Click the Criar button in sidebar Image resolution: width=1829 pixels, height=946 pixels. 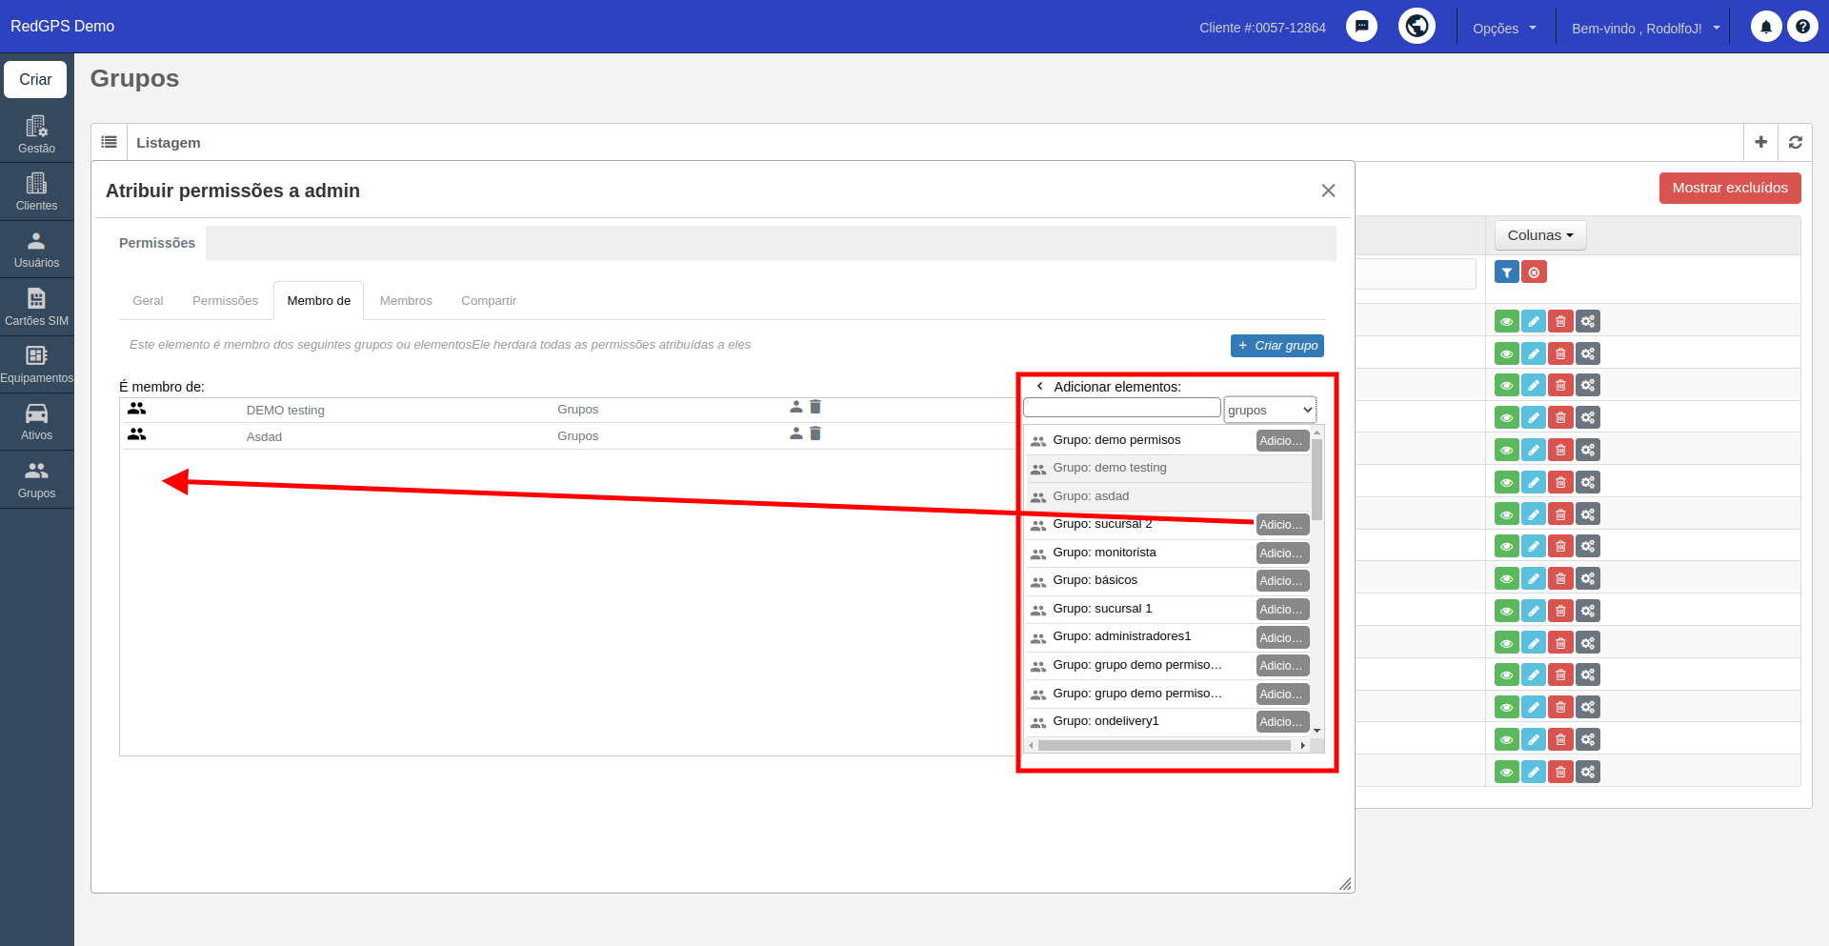pyautogui.click(x=35, y=79)
